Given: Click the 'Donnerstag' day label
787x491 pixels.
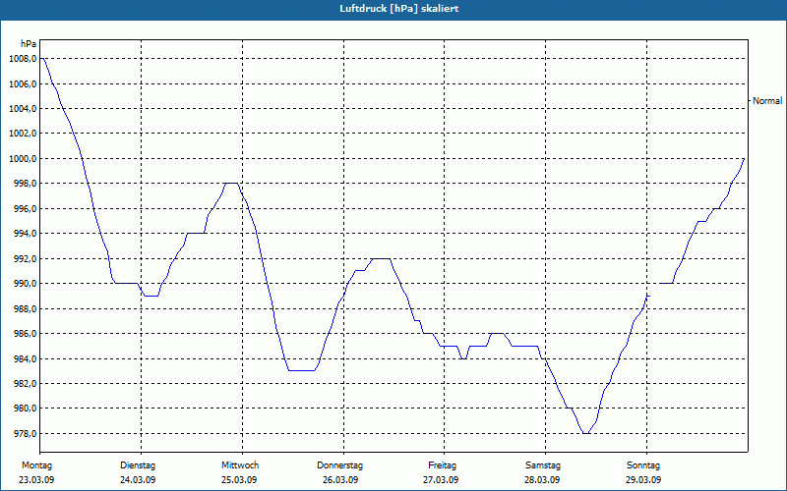Looking at the screenshot, I should (x=339, y=465).
